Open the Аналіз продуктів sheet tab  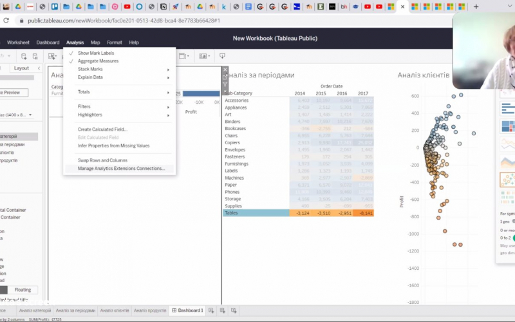(x=150, y=310)
